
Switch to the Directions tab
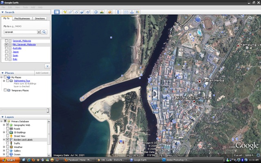tap(40, 18)
